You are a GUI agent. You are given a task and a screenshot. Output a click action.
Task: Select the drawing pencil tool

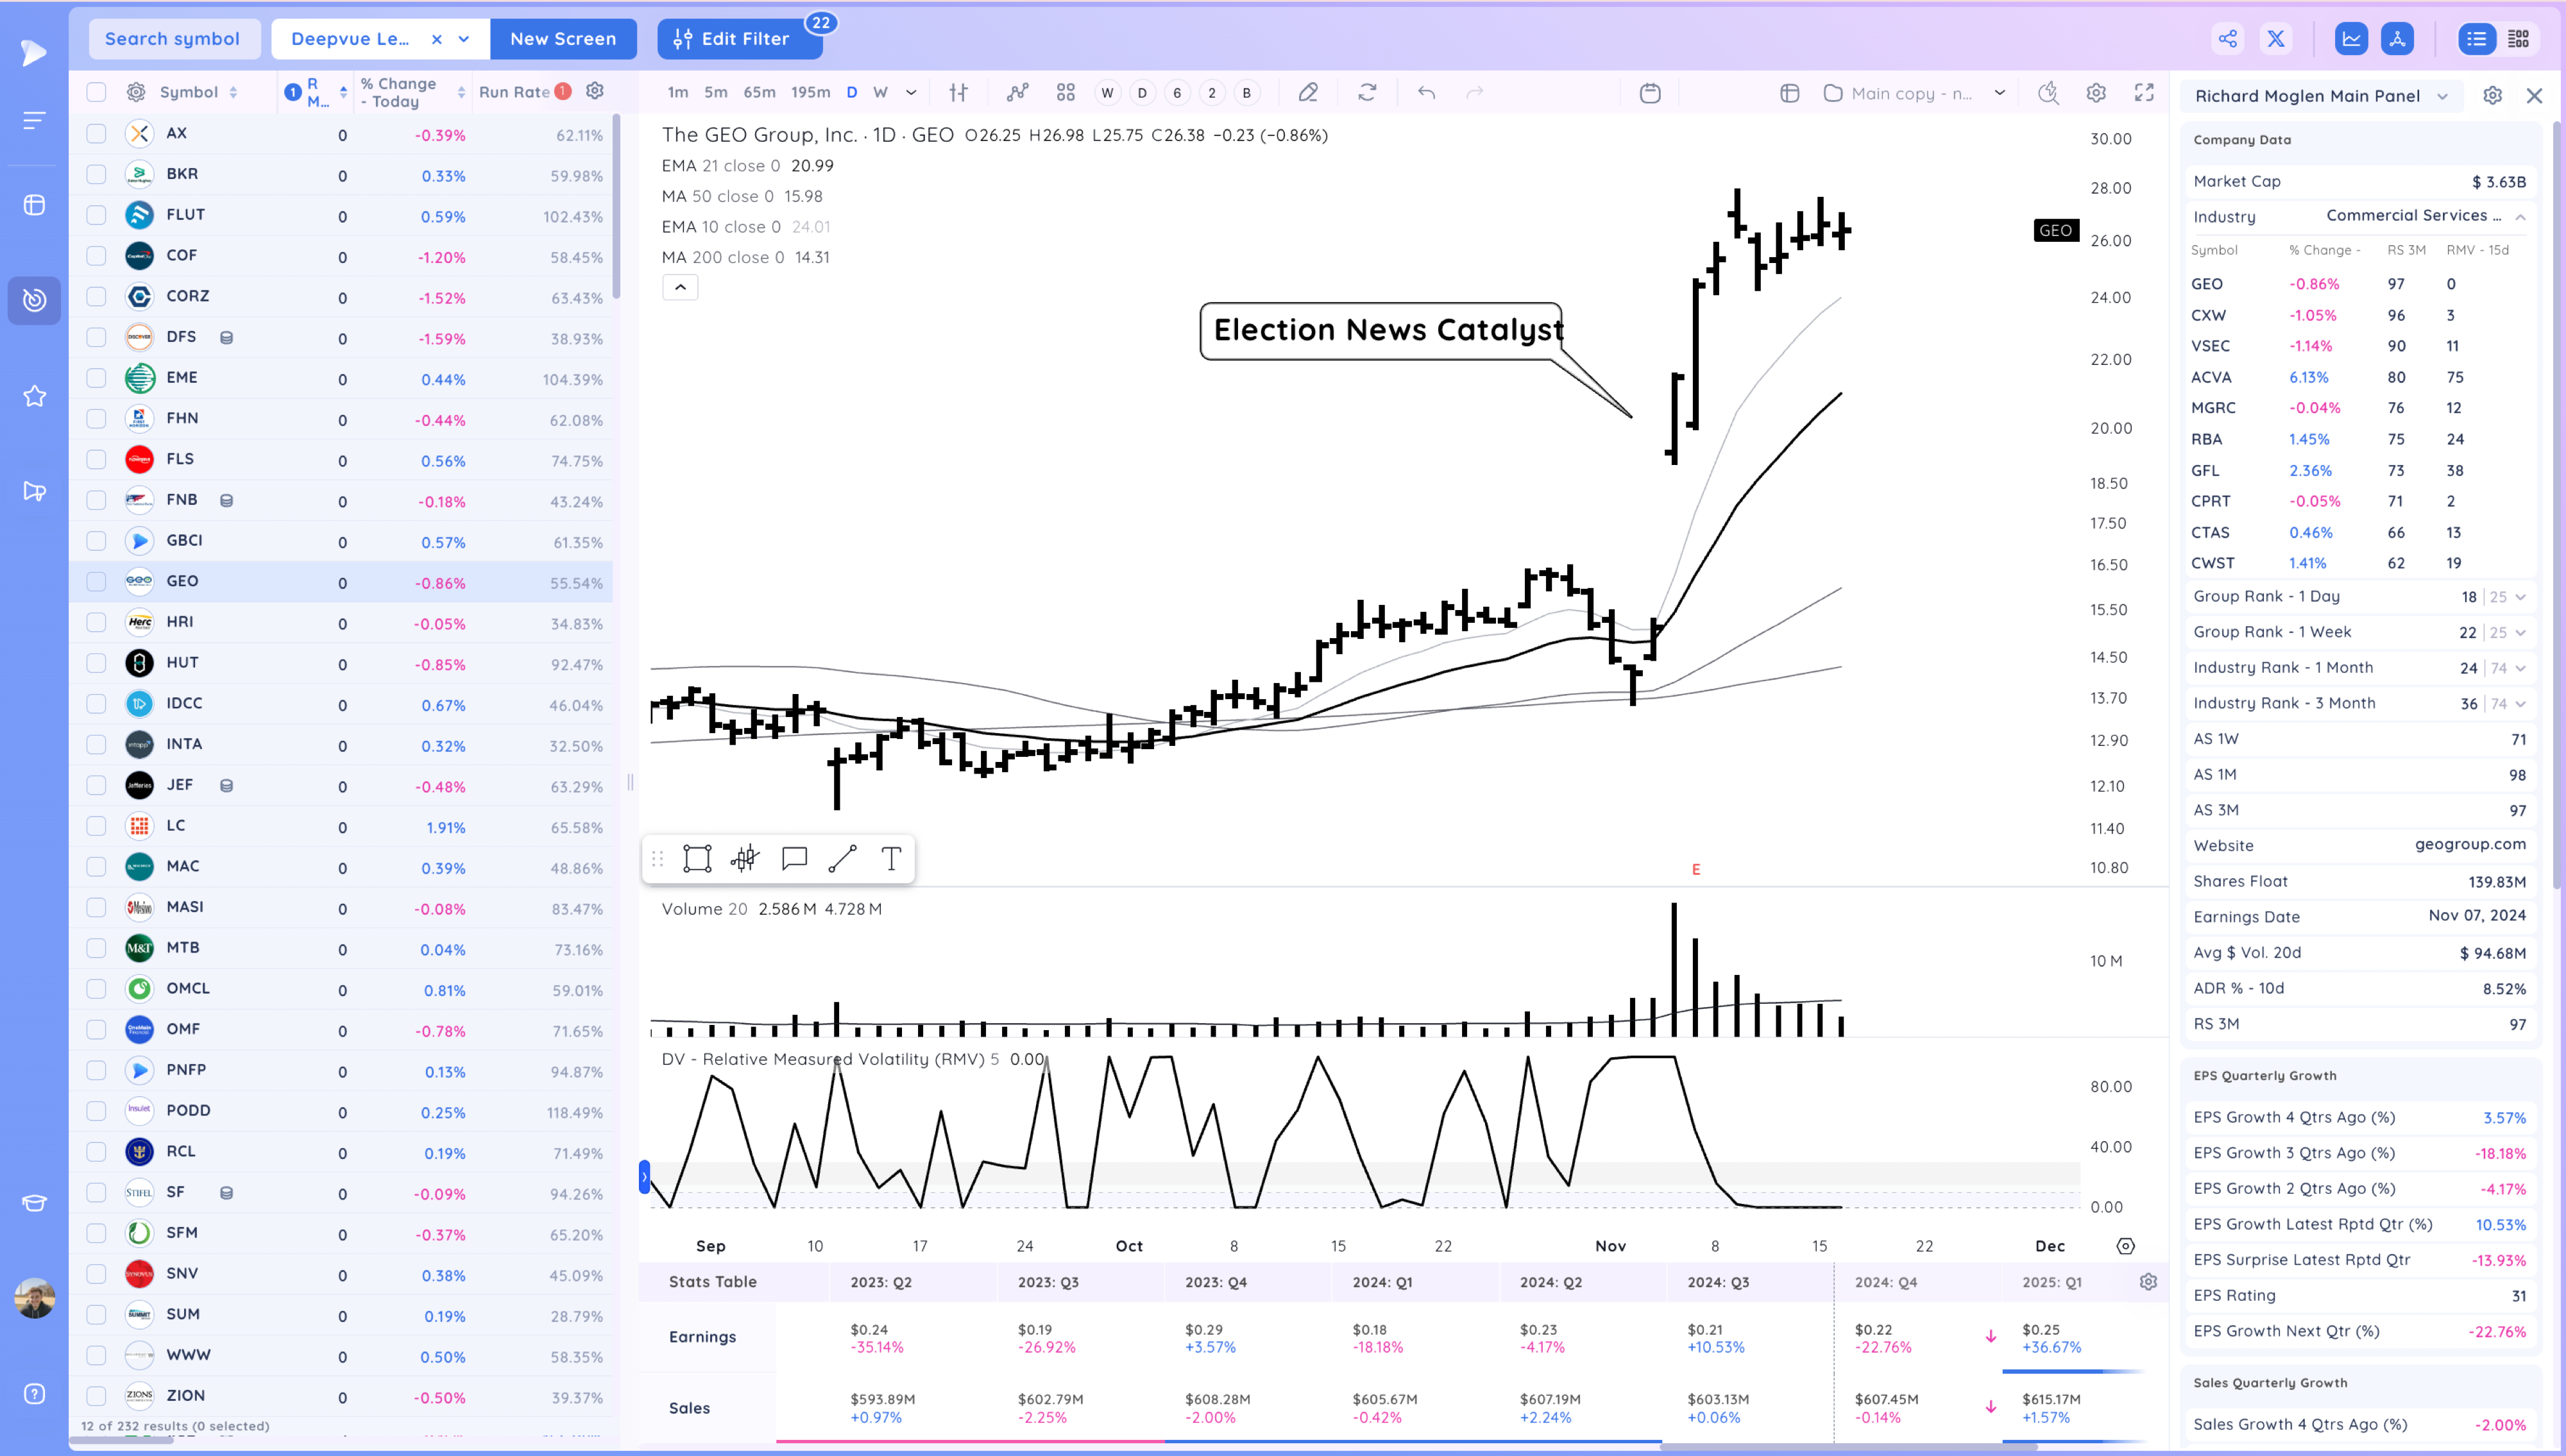[1308, 93]
